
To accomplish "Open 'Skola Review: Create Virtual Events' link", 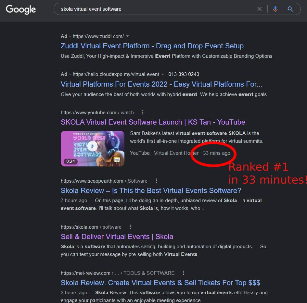I will click(160, 283).
